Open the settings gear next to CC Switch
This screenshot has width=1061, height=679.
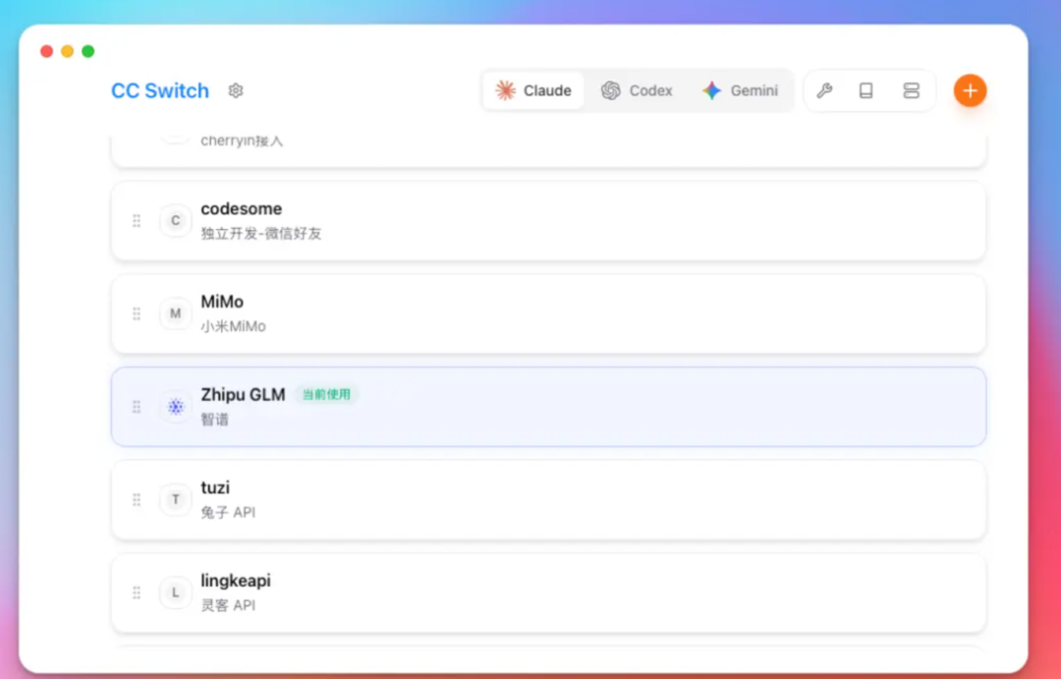[236, 90]
